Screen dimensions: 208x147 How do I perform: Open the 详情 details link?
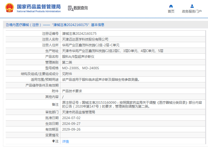click(x=65, y=142)
